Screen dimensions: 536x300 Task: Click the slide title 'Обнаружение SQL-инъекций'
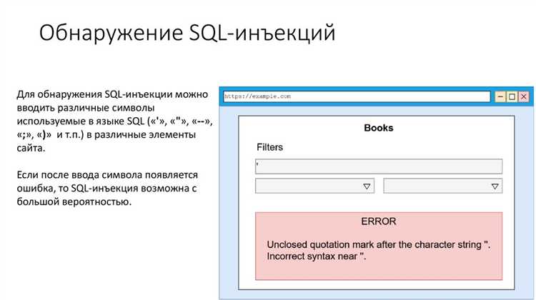coord(187,32)
